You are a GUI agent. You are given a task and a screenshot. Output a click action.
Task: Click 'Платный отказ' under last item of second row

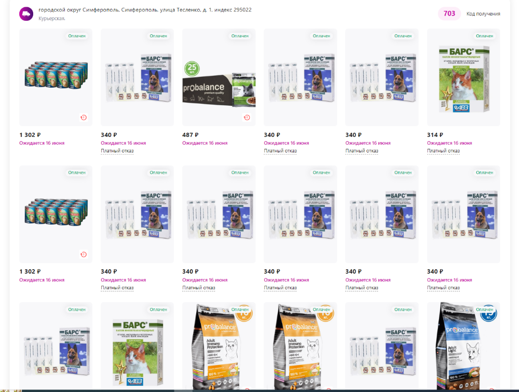(x=443, y=288)
